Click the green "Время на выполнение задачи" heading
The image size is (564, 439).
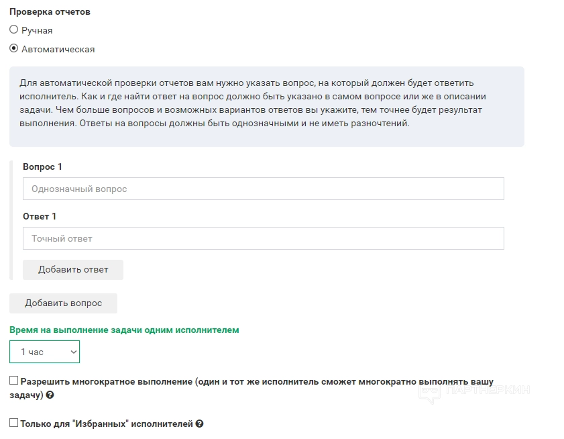(124, 330)
